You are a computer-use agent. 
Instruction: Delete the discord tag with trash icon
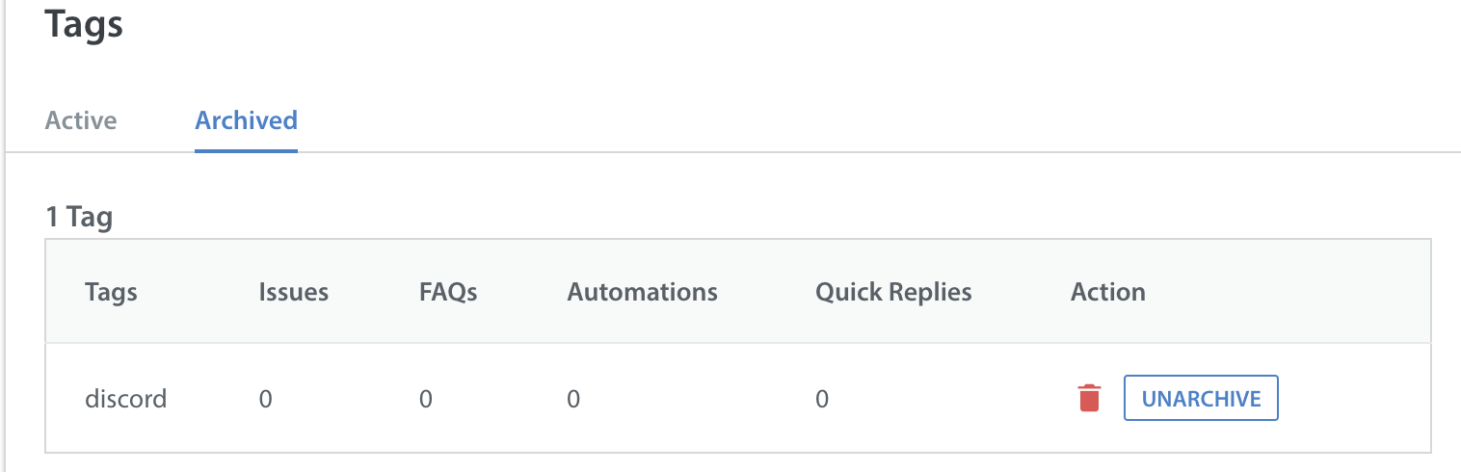click(x=1089, y=398)
